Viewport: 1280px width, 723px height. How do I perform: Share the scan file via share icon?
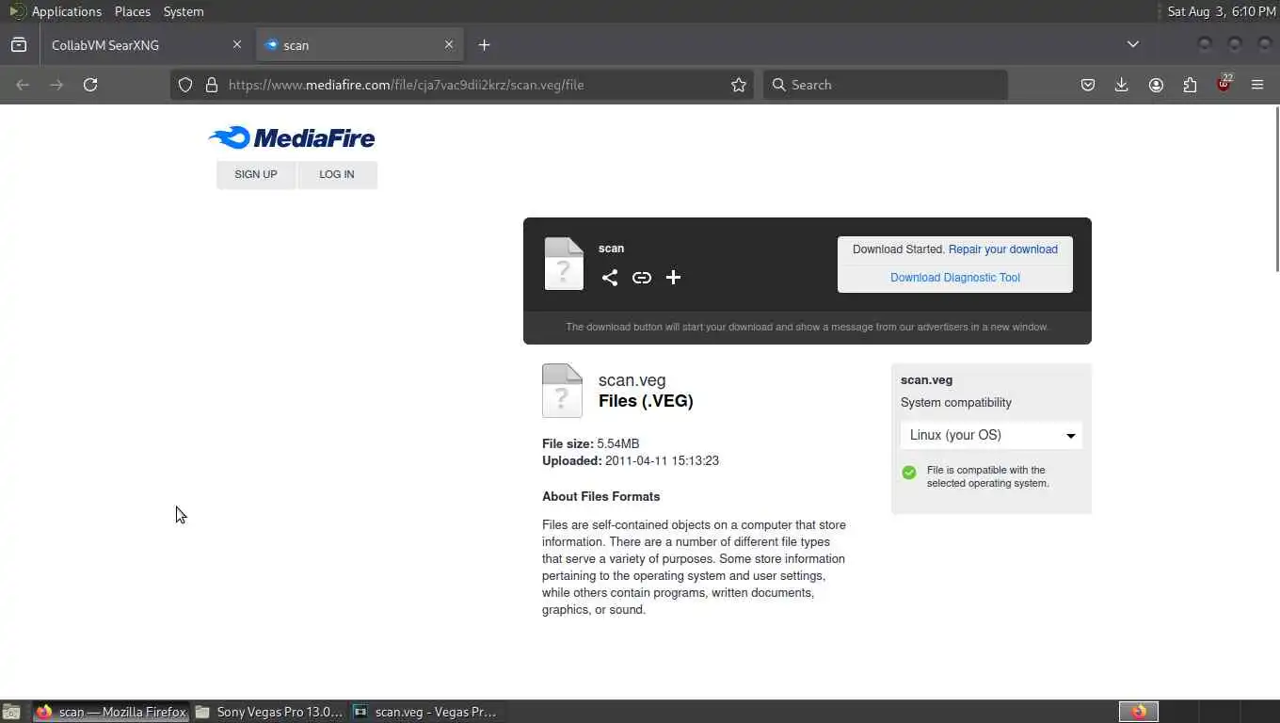610,278
